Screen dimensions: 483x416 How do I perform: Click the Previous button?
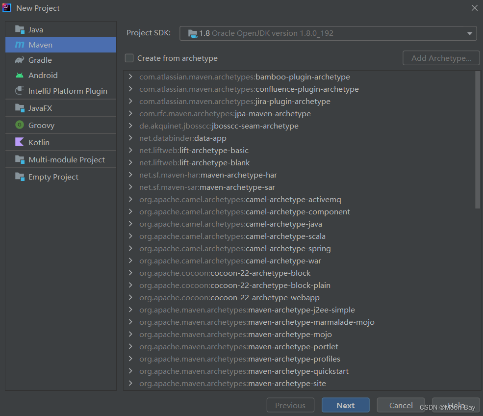290,405
